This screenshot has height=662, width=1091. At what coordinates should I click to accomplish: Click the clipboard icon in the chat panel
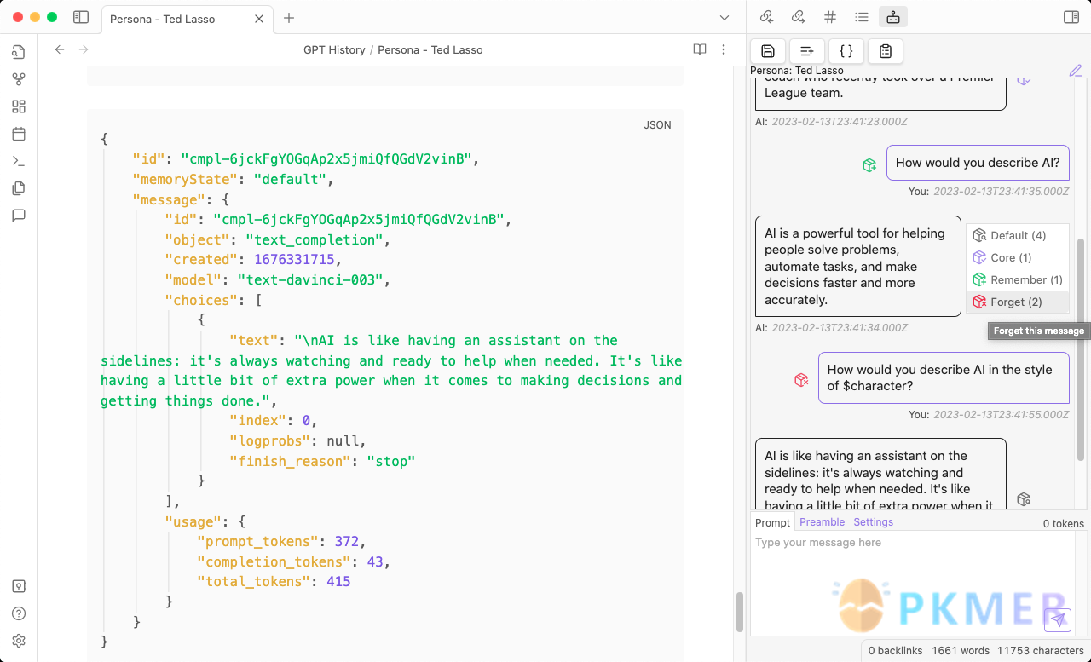point(885,51)
